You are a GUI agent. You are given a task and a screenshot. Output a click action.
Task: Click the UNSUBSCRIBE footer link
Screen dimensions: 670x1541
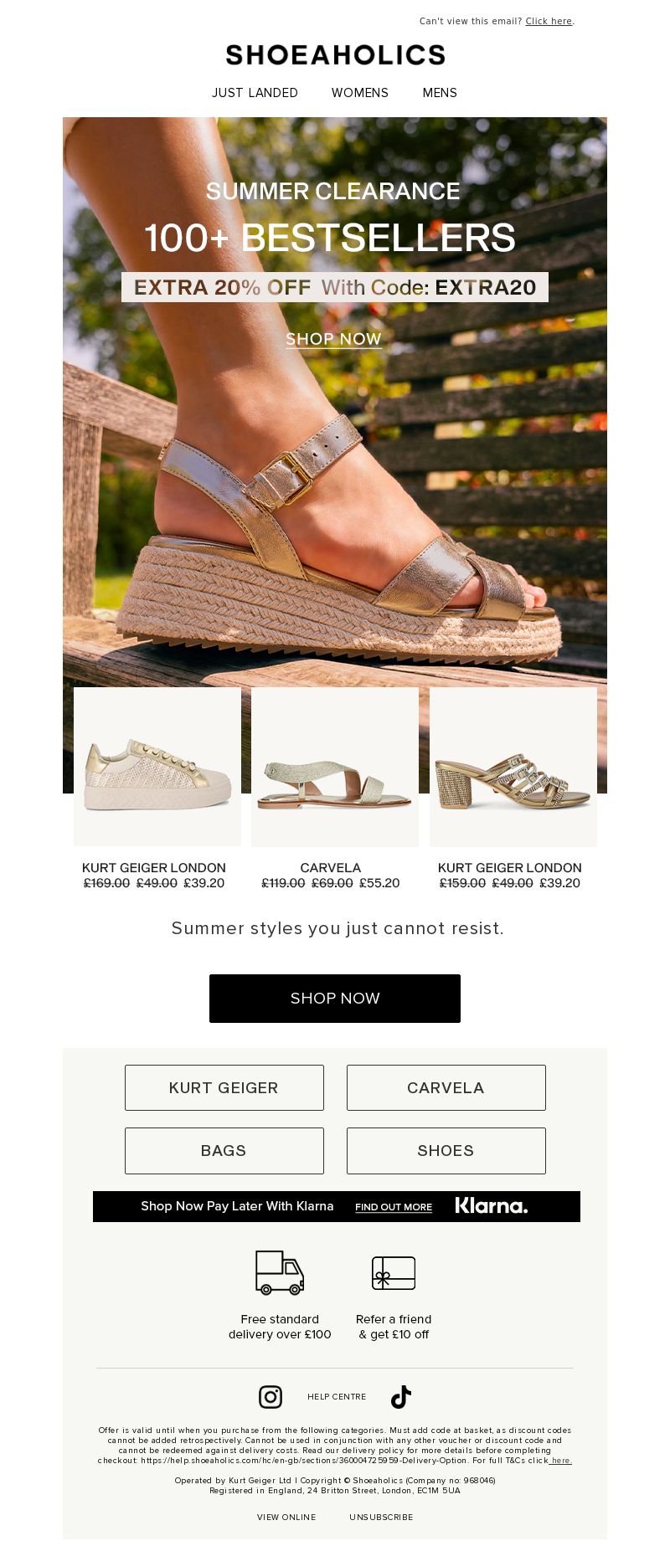(381, 1517)
